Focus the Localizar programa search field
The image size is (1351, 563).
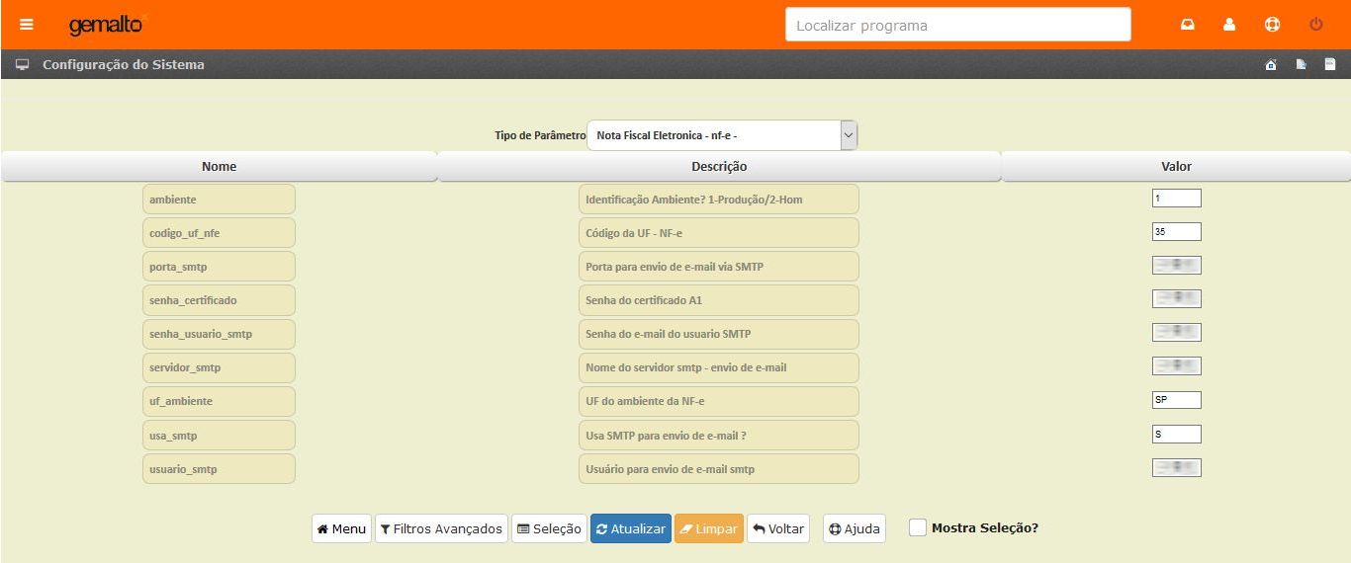(957, 26)
